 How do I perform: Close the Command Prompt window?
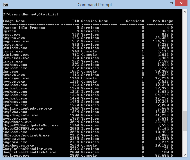pos(181,3)
